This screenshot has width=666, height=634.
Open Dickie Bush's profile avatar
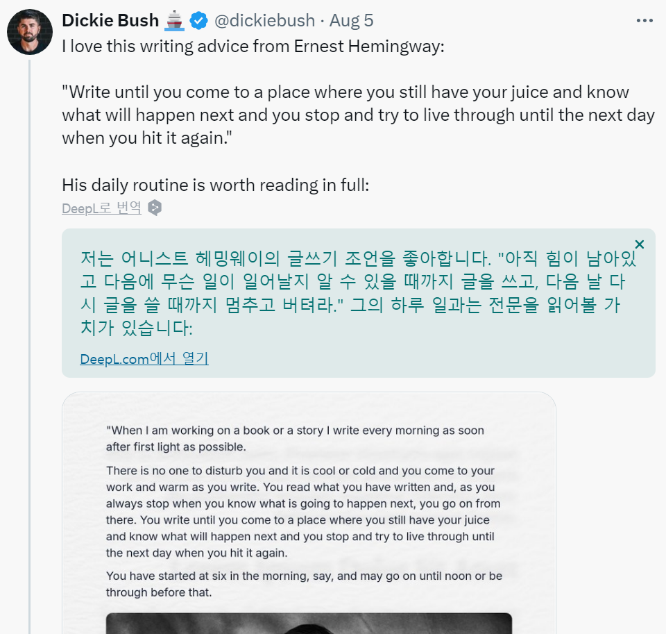[29, 31]
